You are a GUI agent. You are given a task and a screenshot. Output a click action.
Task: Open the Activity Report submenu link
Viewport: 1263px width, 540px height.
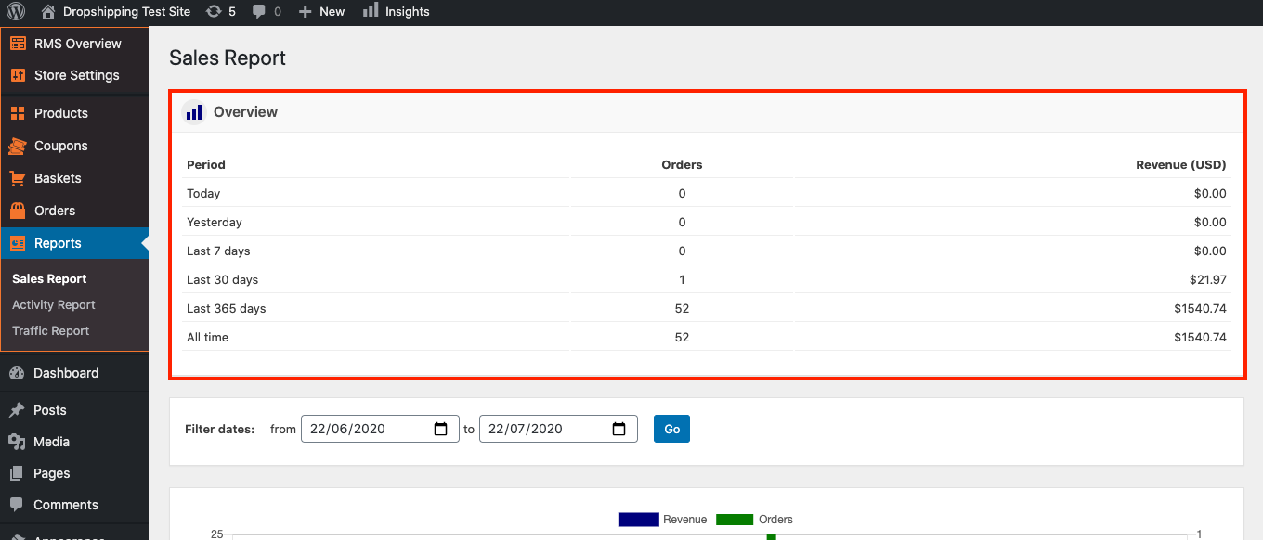click(x=54, y=304)
